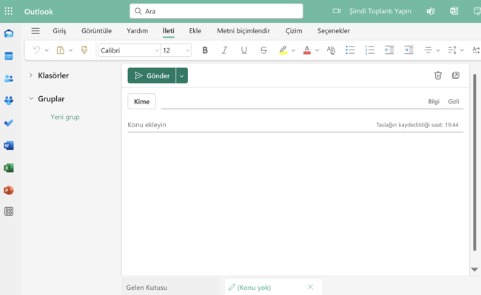This screenshot has height=295, width=481.
Task: Click the Undo arrow icon
Action: [36, 50]
